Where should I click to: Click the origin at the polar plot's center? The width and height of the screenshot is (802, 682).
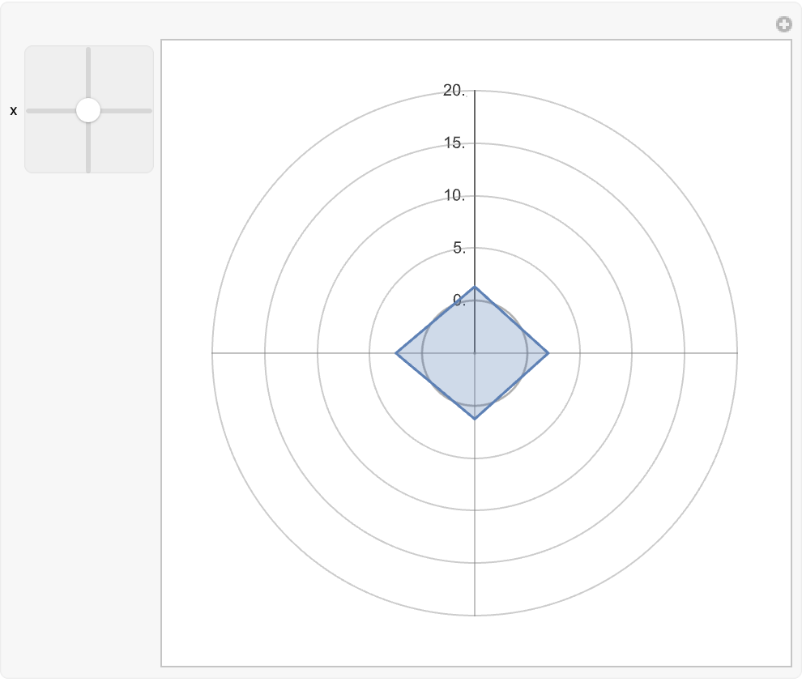click(475, 353)
